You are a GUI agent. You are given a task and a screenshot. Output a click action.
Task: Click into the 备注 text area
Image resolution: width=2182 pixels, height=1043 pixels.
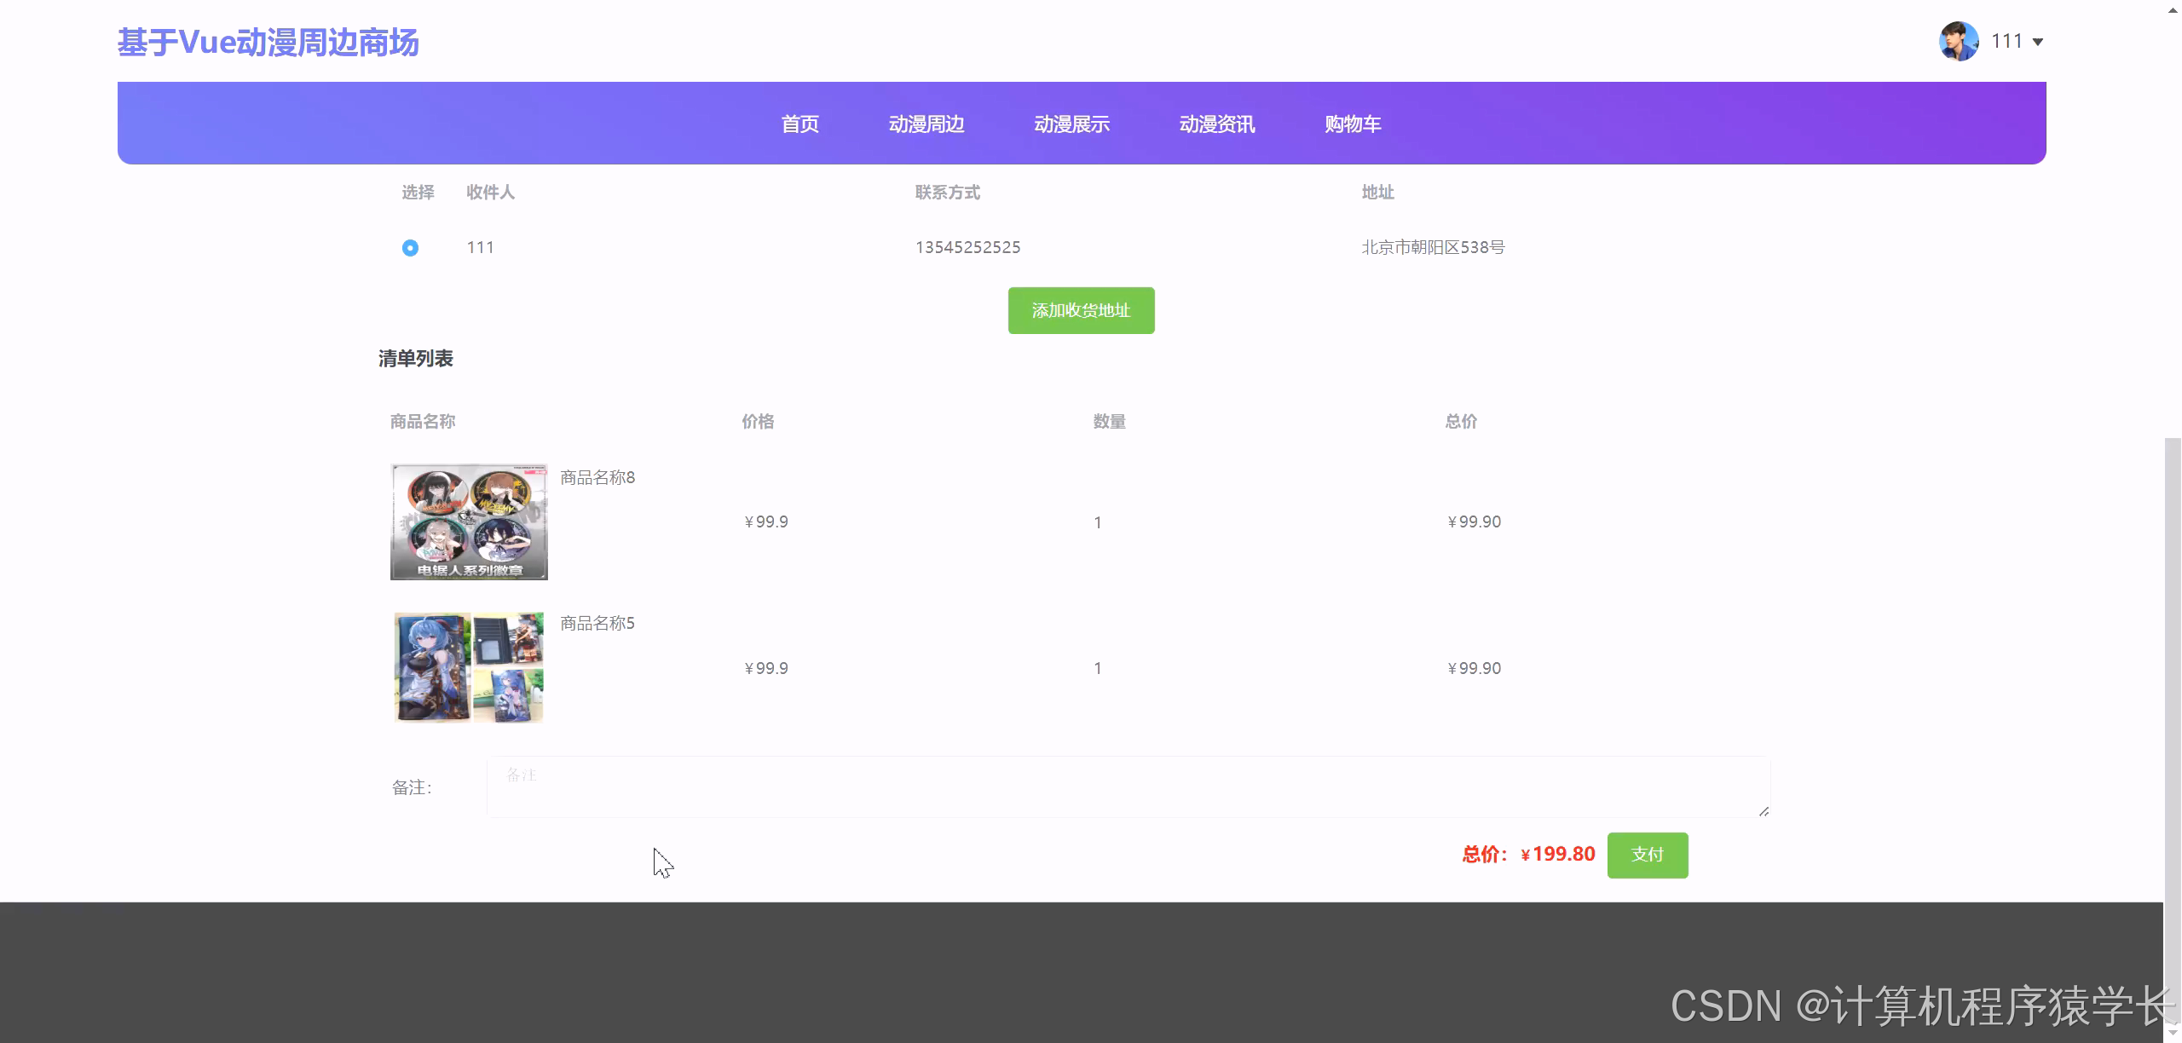pos(1129,787)
